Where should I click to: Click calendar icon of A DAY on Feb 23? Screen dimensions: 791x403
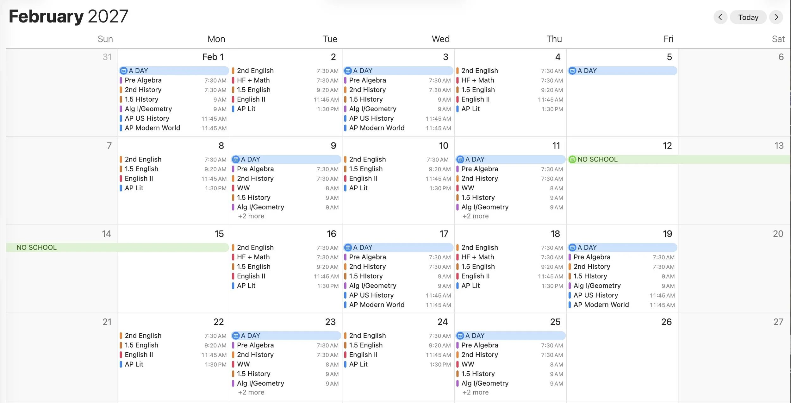(236, 336)
